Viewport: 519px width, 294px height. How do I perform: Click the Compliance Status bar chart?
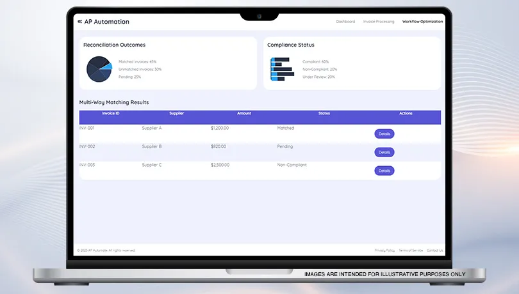(x=282, y=69)
